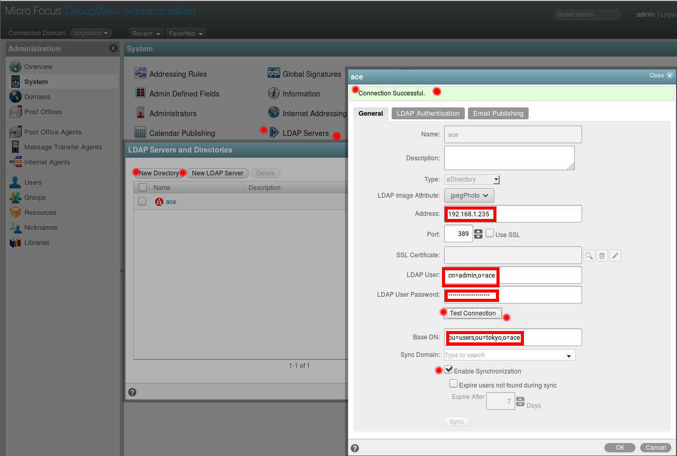Viewport: 677px width, 456px height.
Task: Delete SSL certificate trash icon
Action: pyautogui.click(x=602, y=255)
